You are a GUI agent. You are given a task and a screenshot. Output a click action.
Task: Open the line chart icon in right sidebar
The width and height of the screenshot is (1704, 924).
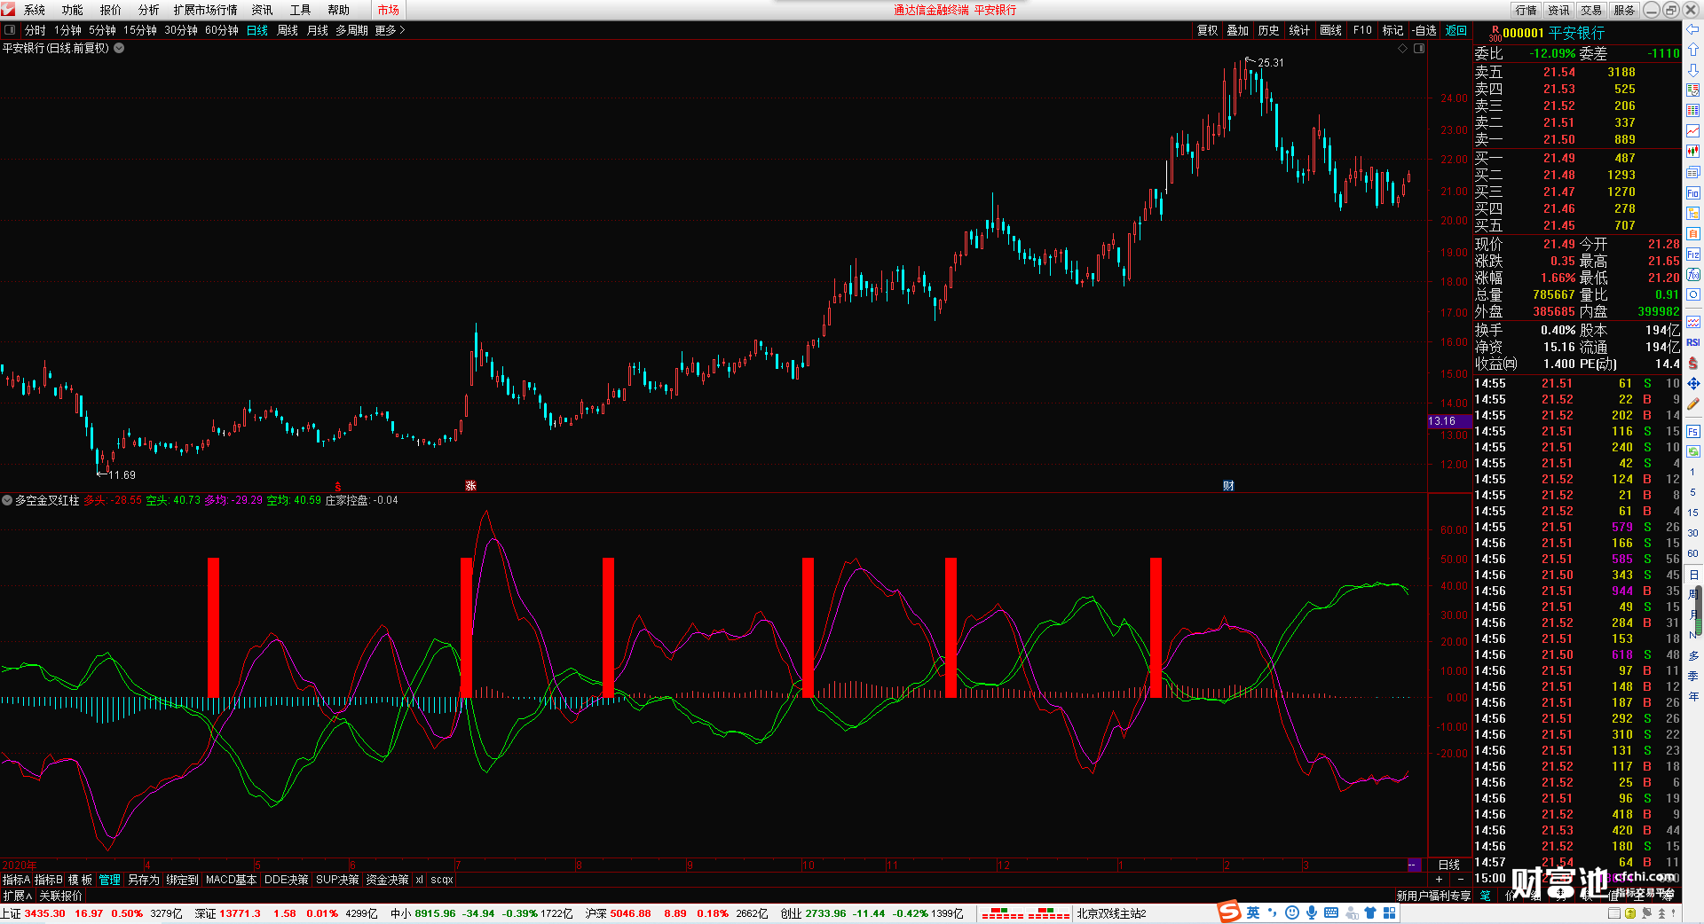[x=1692, y=130]
